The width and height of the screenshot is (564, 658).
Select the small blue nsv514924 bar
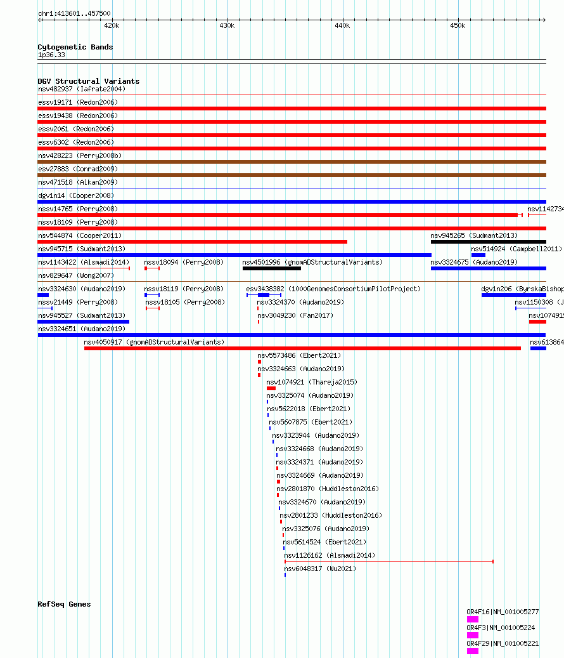coord(478,255)
